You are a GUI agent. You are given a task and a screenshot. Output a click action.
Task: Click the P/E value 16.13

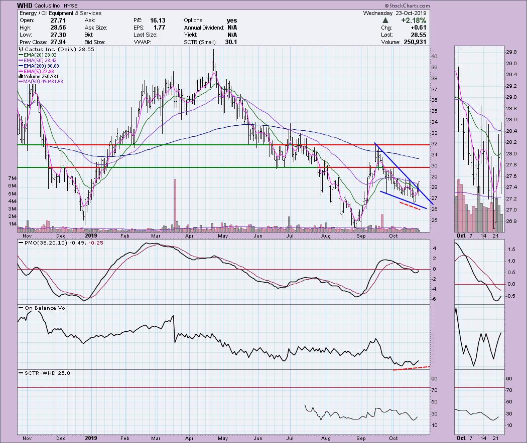[x=158, y=21]
